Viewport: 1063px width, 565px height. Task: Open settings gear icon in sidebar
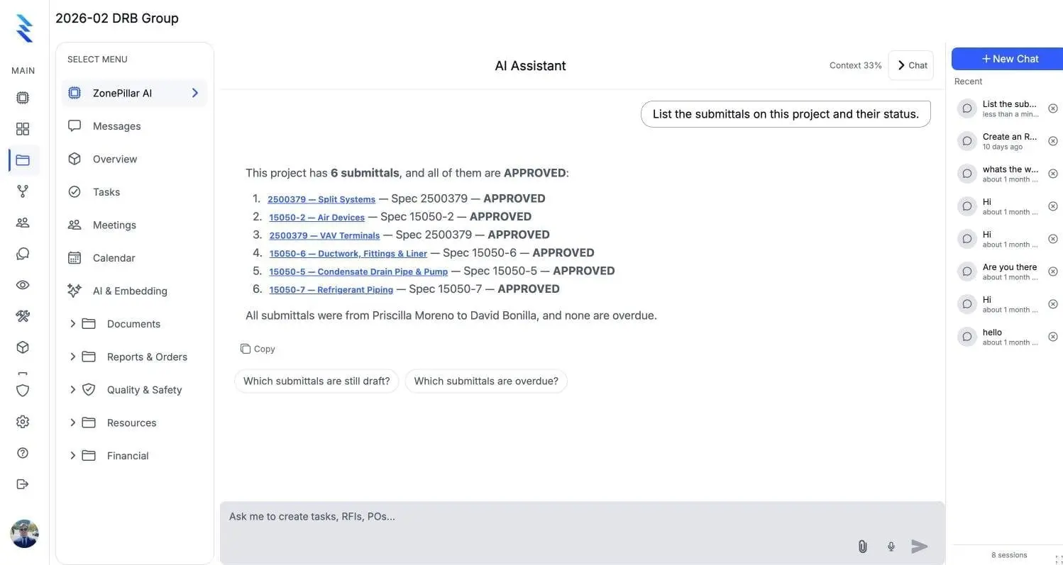coord(23,422)
